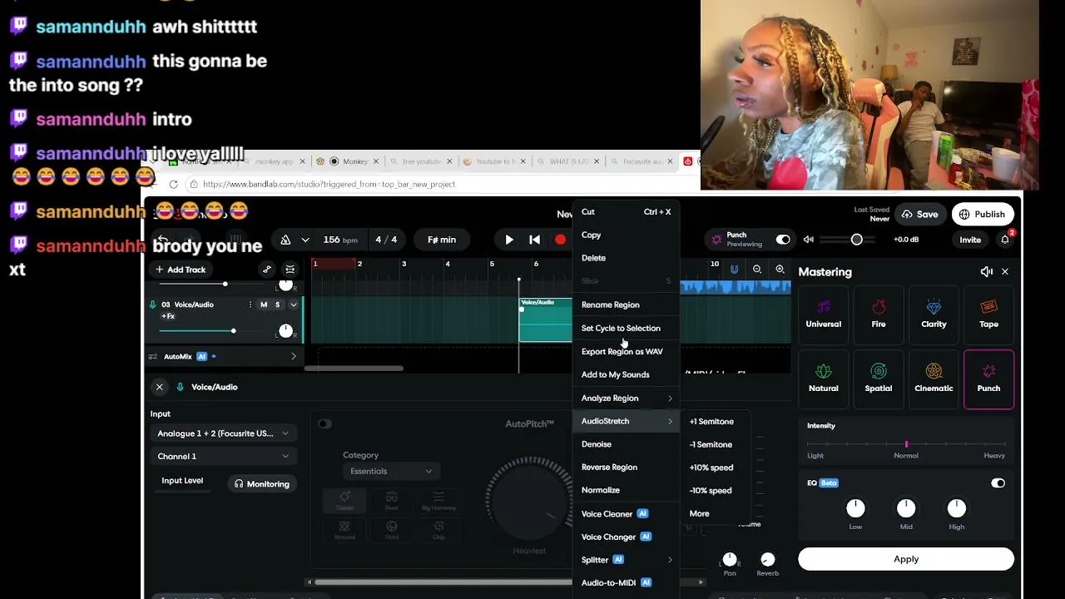Open the Analogue 1 + 2 input dropdown

pos(223,433)
